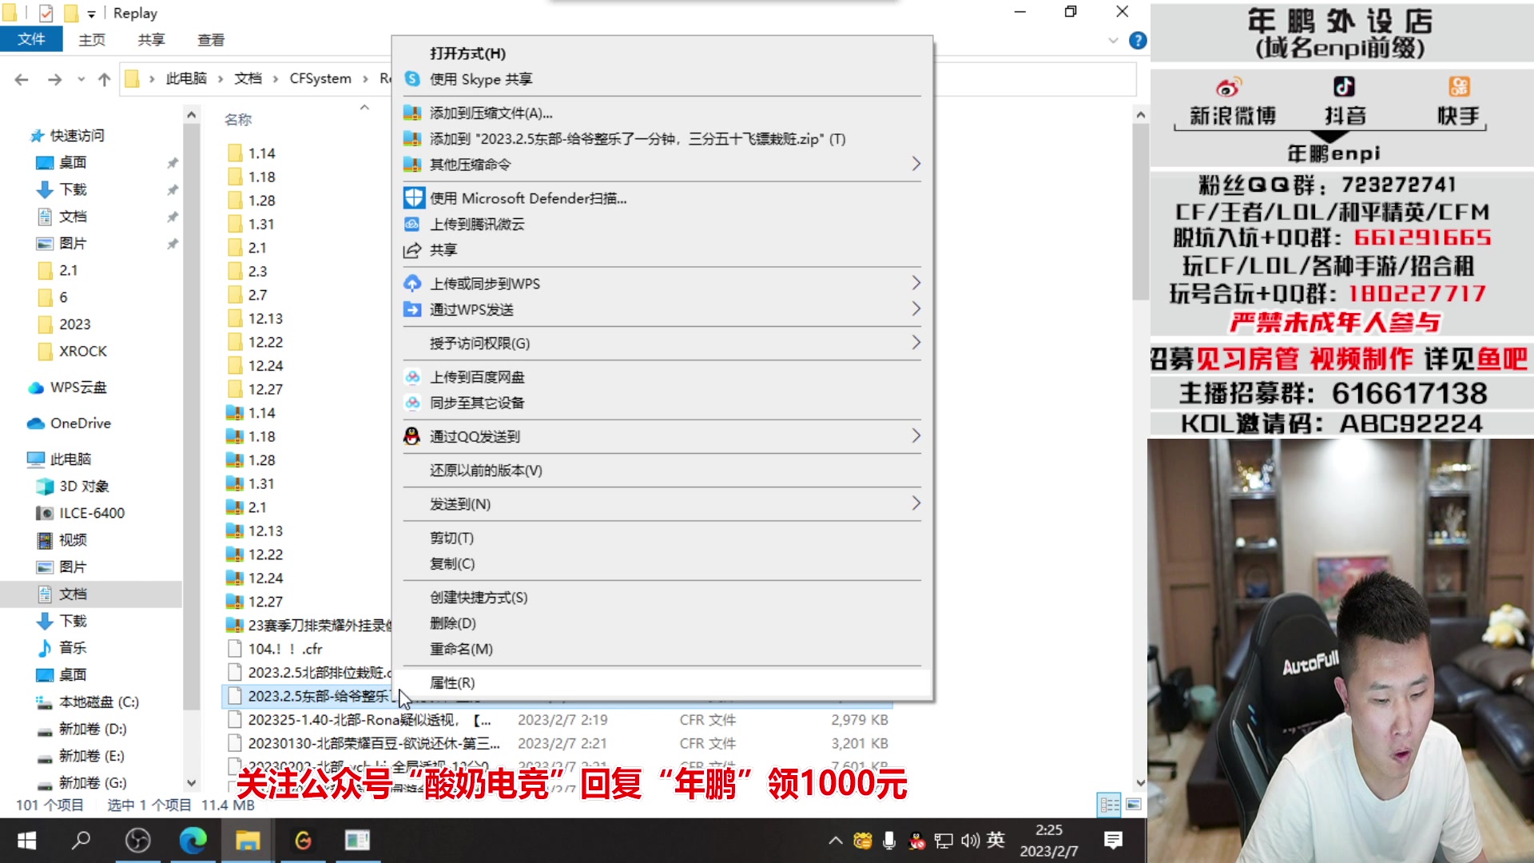Select 重命名(M) in context menu
The height and width of the screenshot is (863, 1534).
coord(461,649)
